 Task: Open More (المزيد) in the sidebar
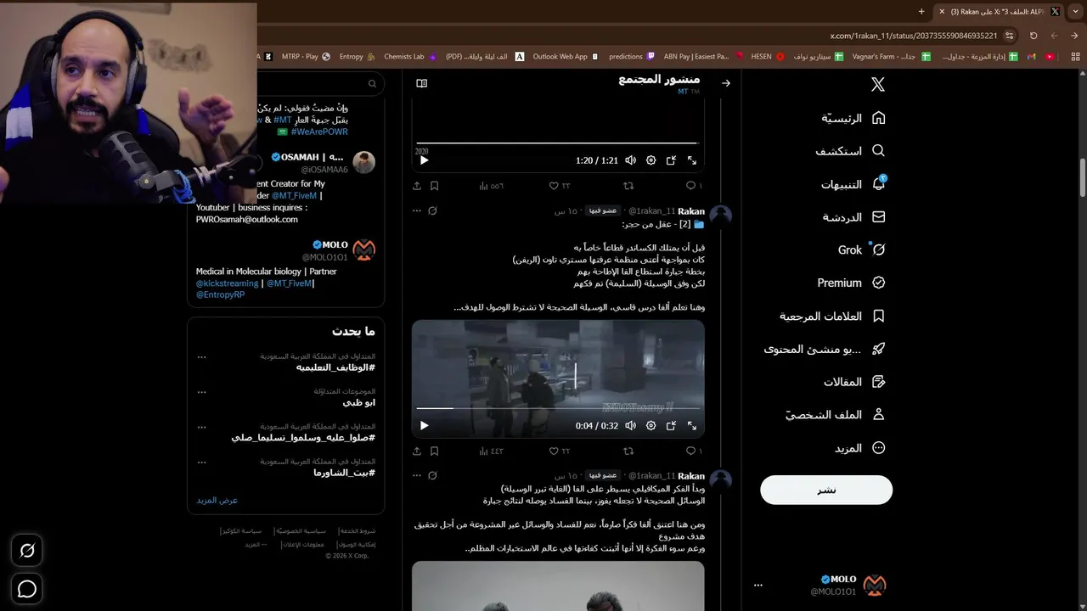click(x=859, y=448)
